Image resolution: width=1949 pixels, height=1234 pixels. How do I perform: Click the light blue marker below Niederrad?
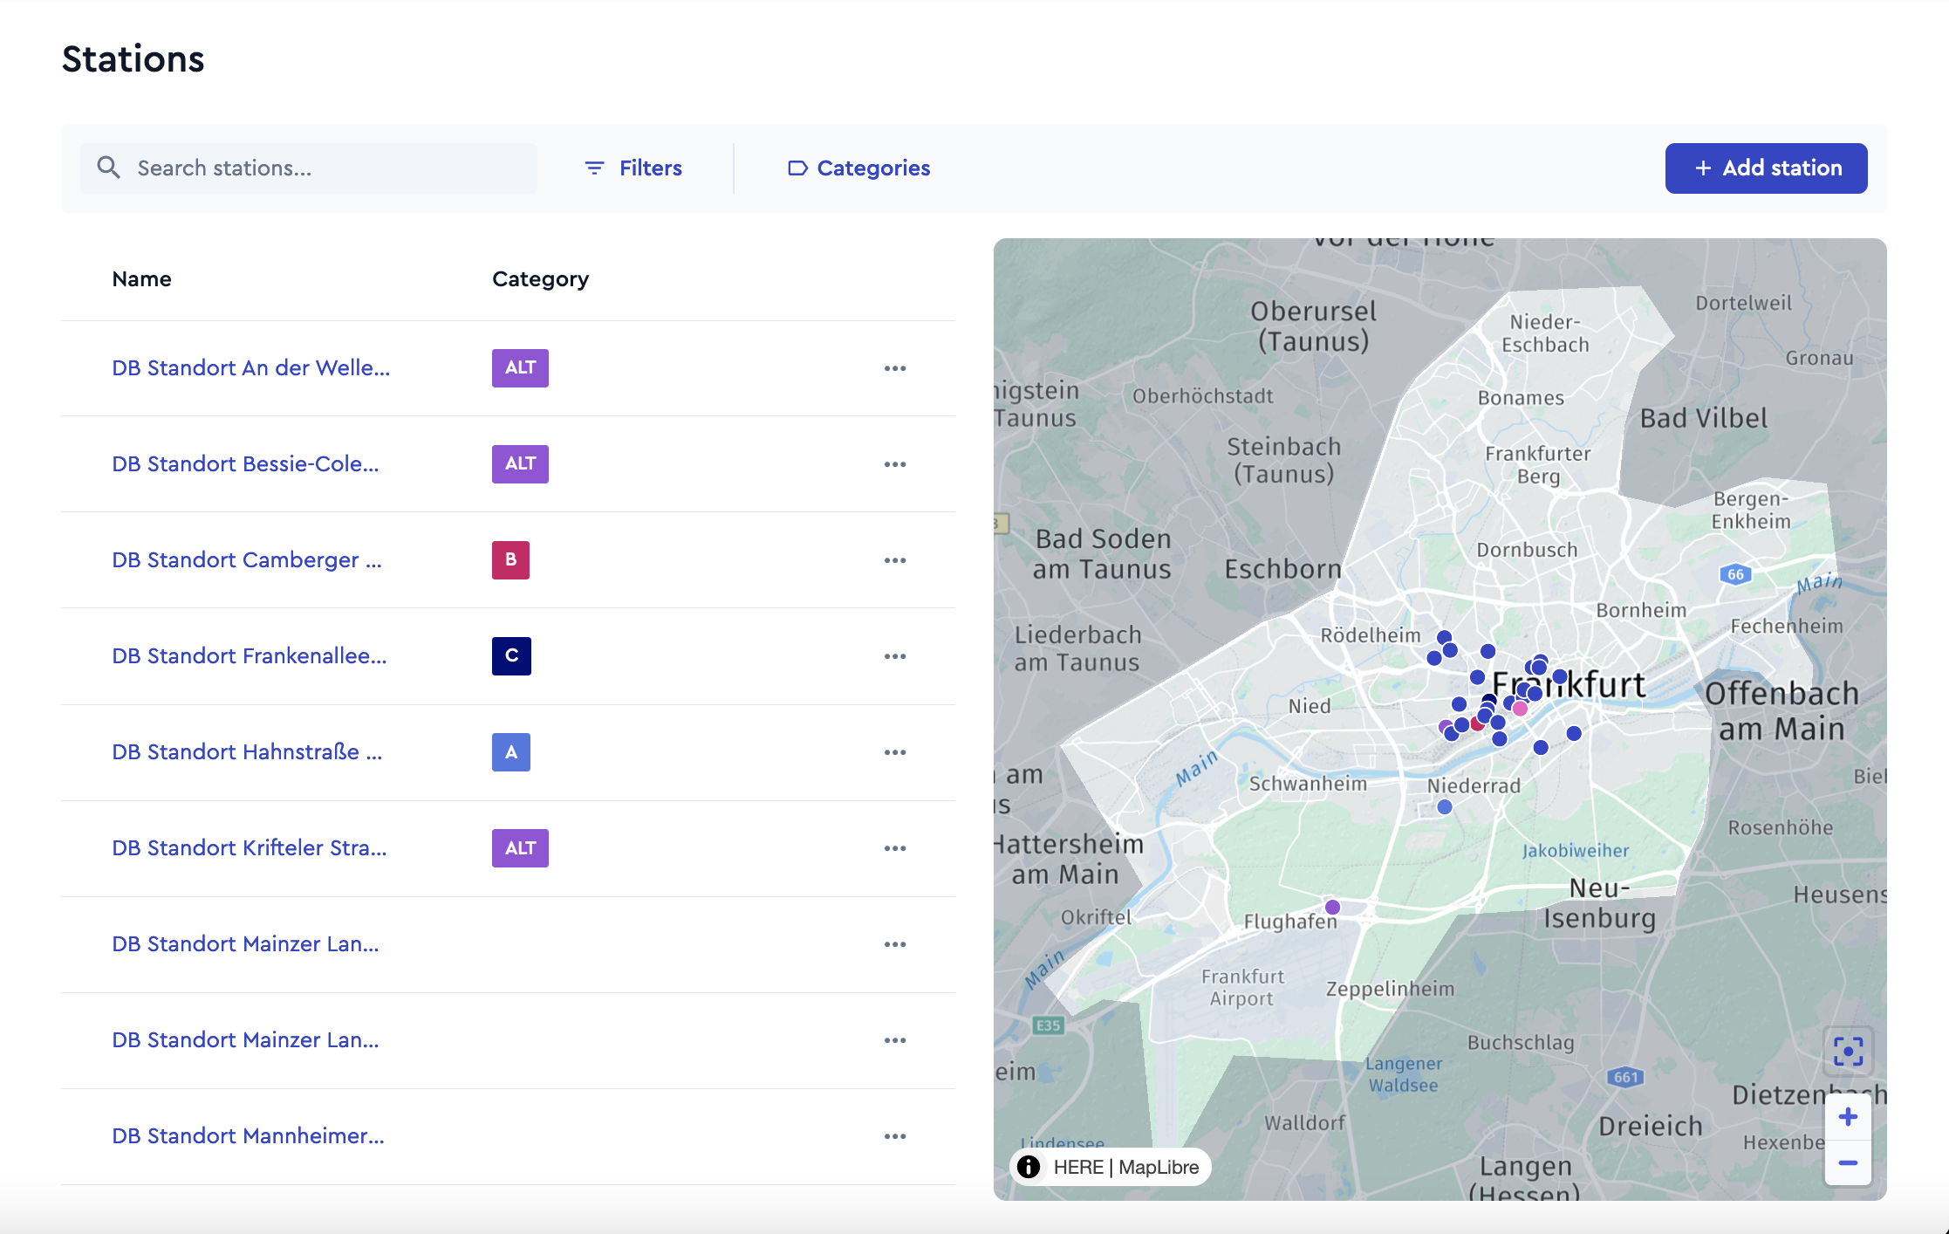(x=1445, y=807)
